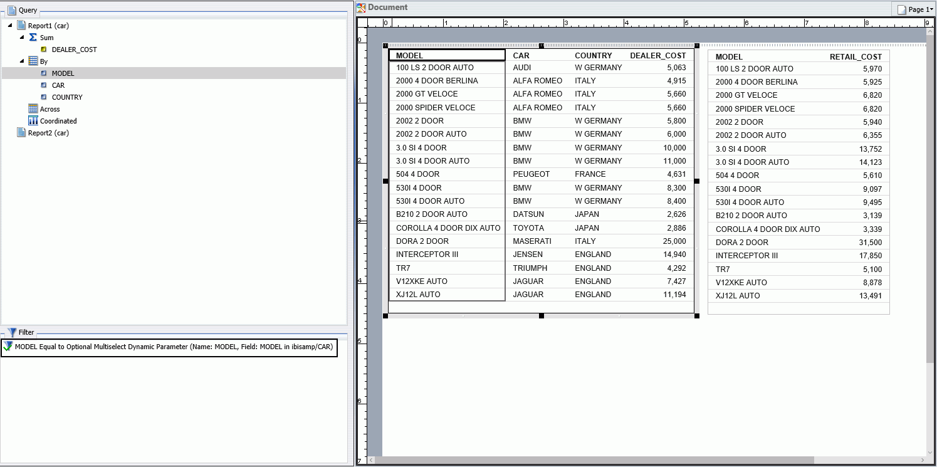Click the Document panel header icon
Image resolution: width=937 pixels, height=467 pixels.
pyautogui.click(x=360, y=7)
